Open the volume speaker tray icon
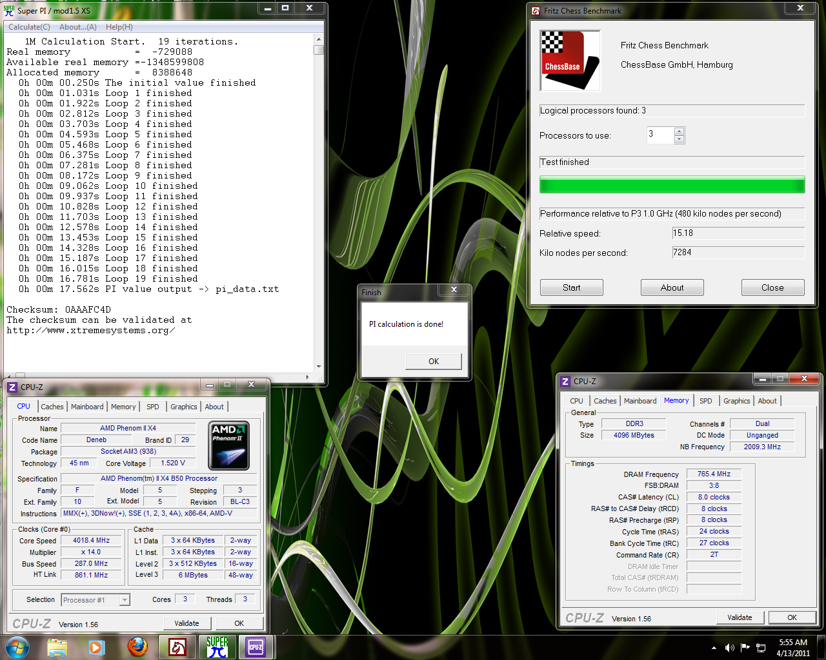Image resolution: width=826 pixels, height=660 pixels. coord(730,648)
